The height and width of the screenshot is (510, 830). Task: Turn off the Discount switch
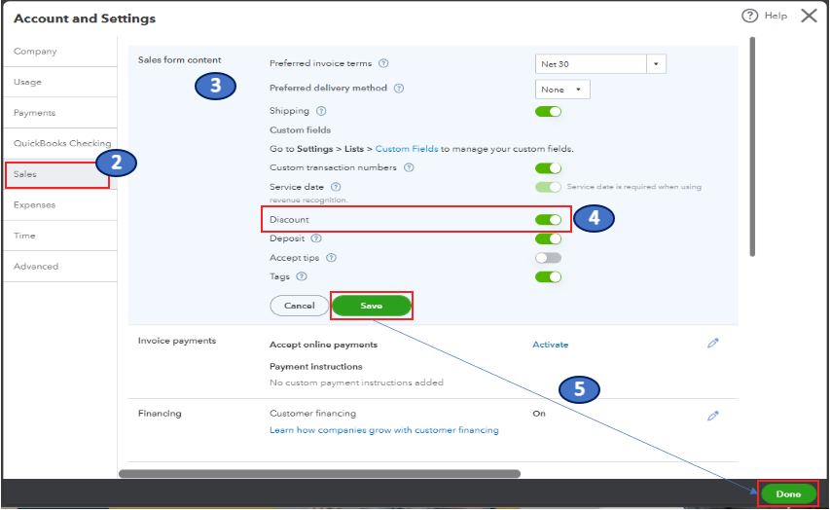click(x=548, y=220)
